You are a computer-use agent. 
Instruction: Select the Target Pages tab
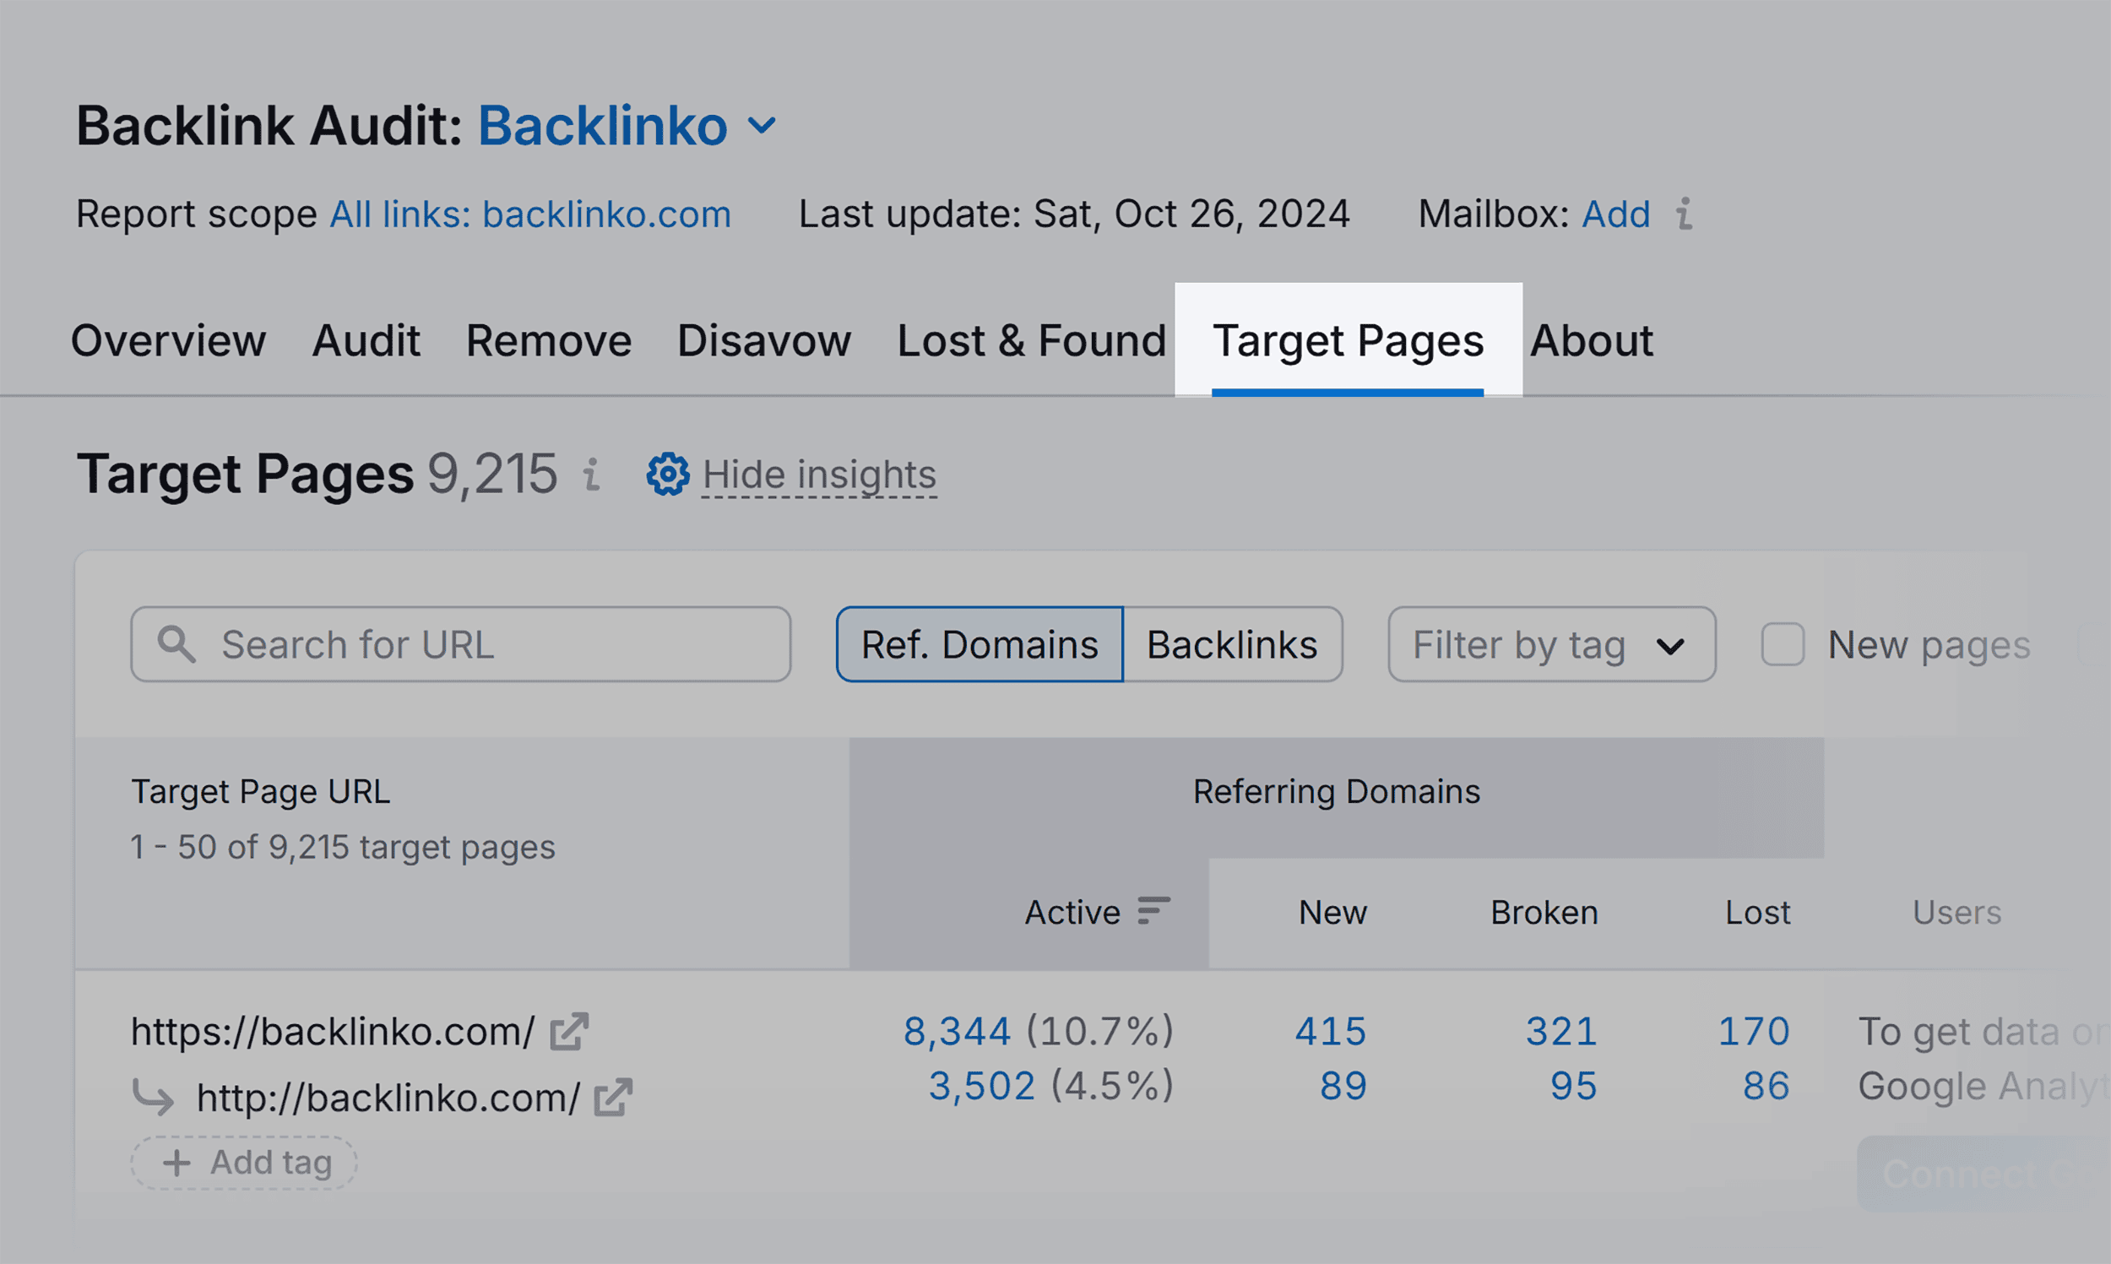tap(1348, 343)
